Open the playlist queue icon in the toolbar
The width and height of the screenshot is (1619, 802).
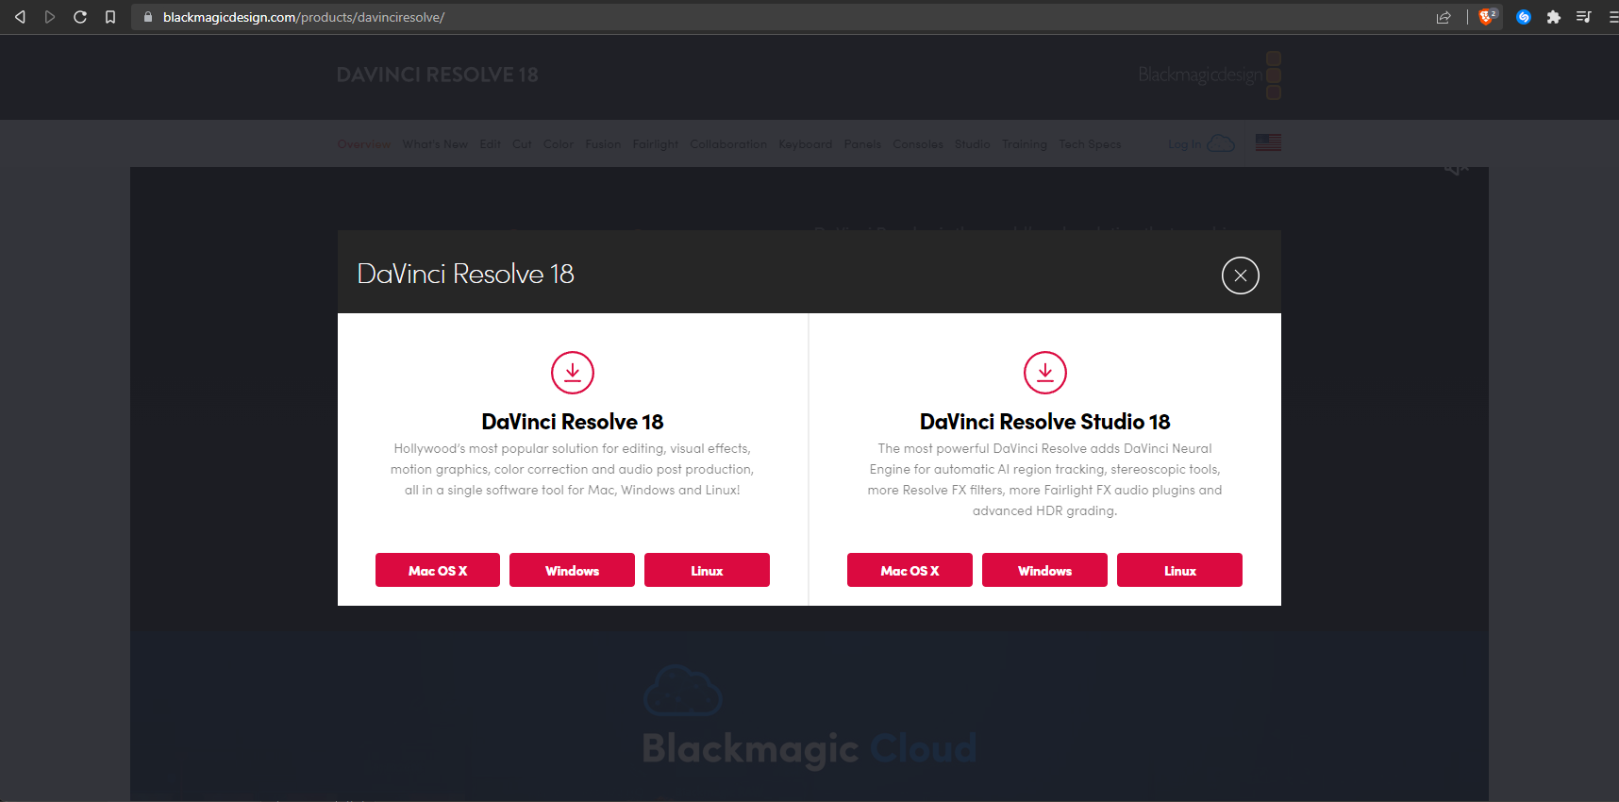click(1583, 17)
